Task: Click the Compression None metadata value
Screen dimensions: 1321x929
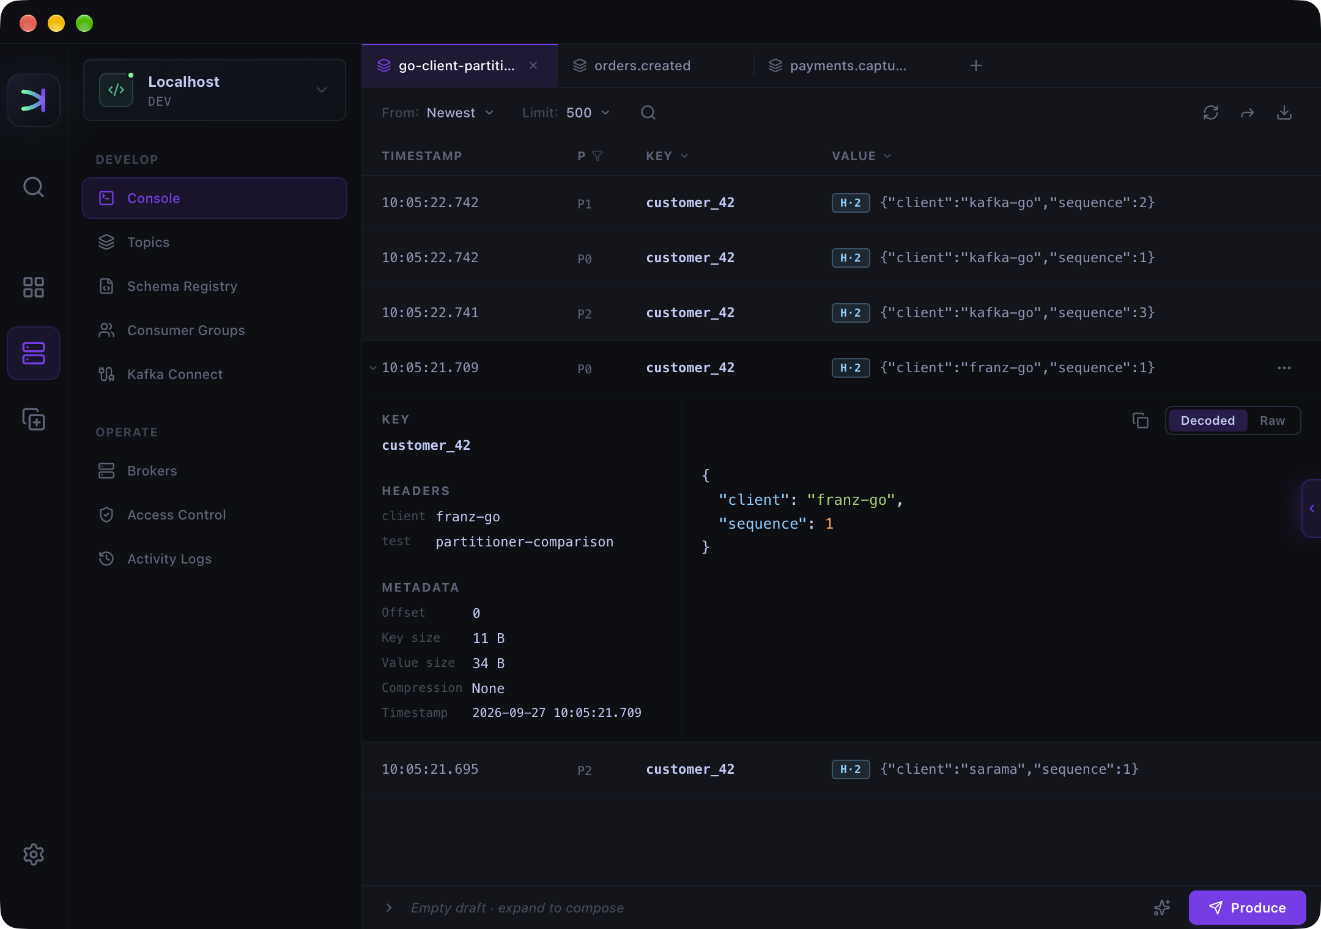Action: click(x=488, y=688)
